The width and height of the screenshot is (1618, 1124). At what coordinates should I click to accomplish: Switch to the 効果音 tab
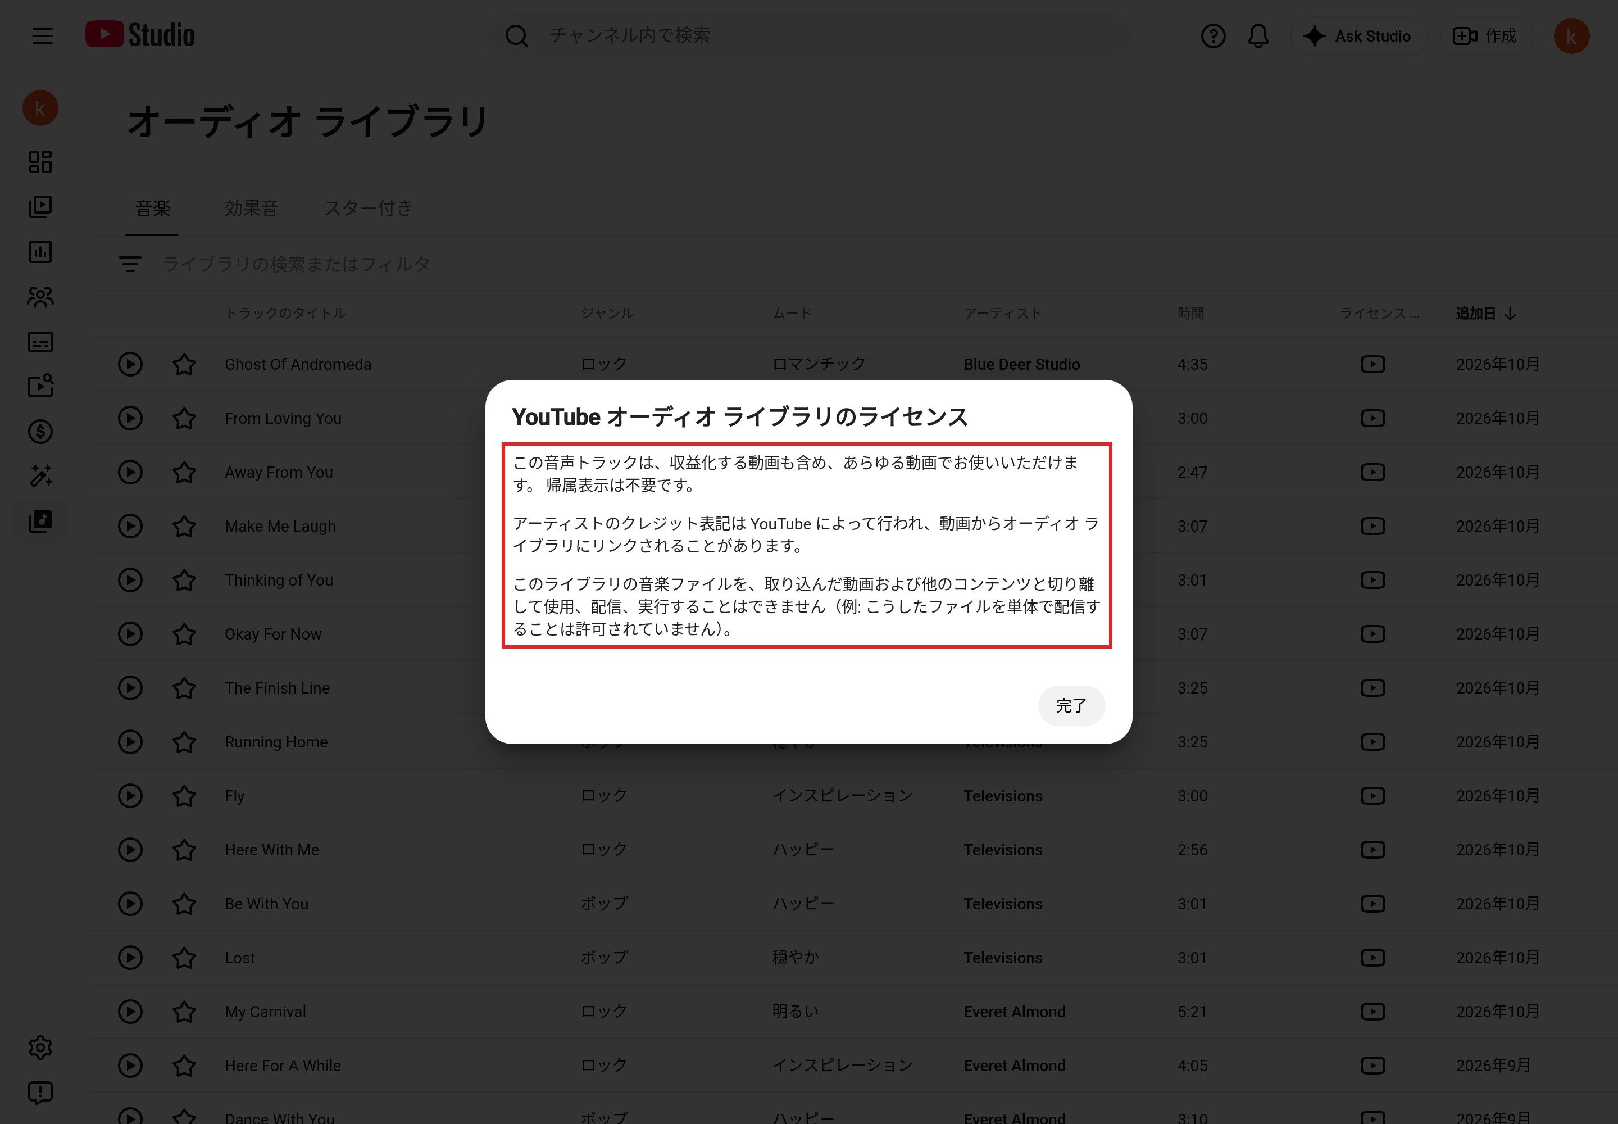click(251, 209)
